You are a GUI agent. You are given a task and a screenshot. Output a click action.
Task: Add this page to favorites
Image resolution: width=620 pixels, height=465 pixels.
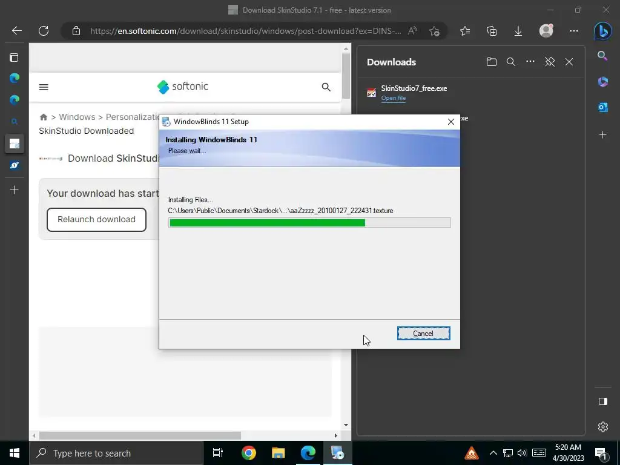point(434,31)
